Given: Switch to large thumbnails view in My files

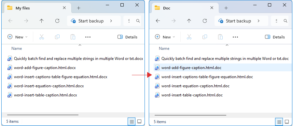Looking at the screenshot, I should coord(139,122).
